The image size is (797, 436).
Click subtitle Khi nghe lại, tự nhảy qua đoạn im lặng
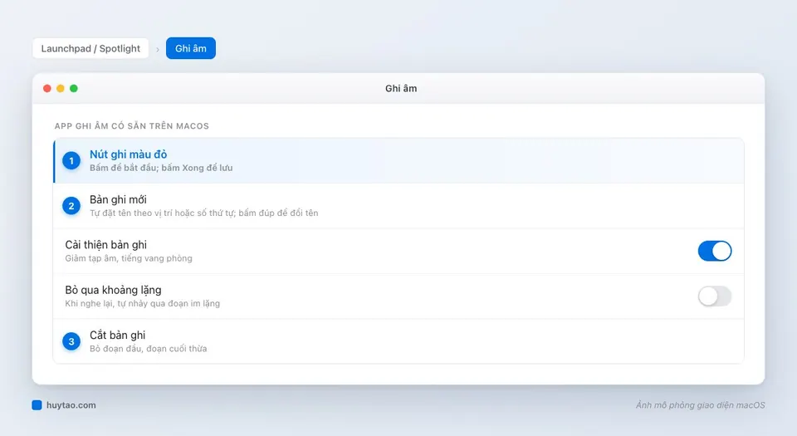click(142, 303)
